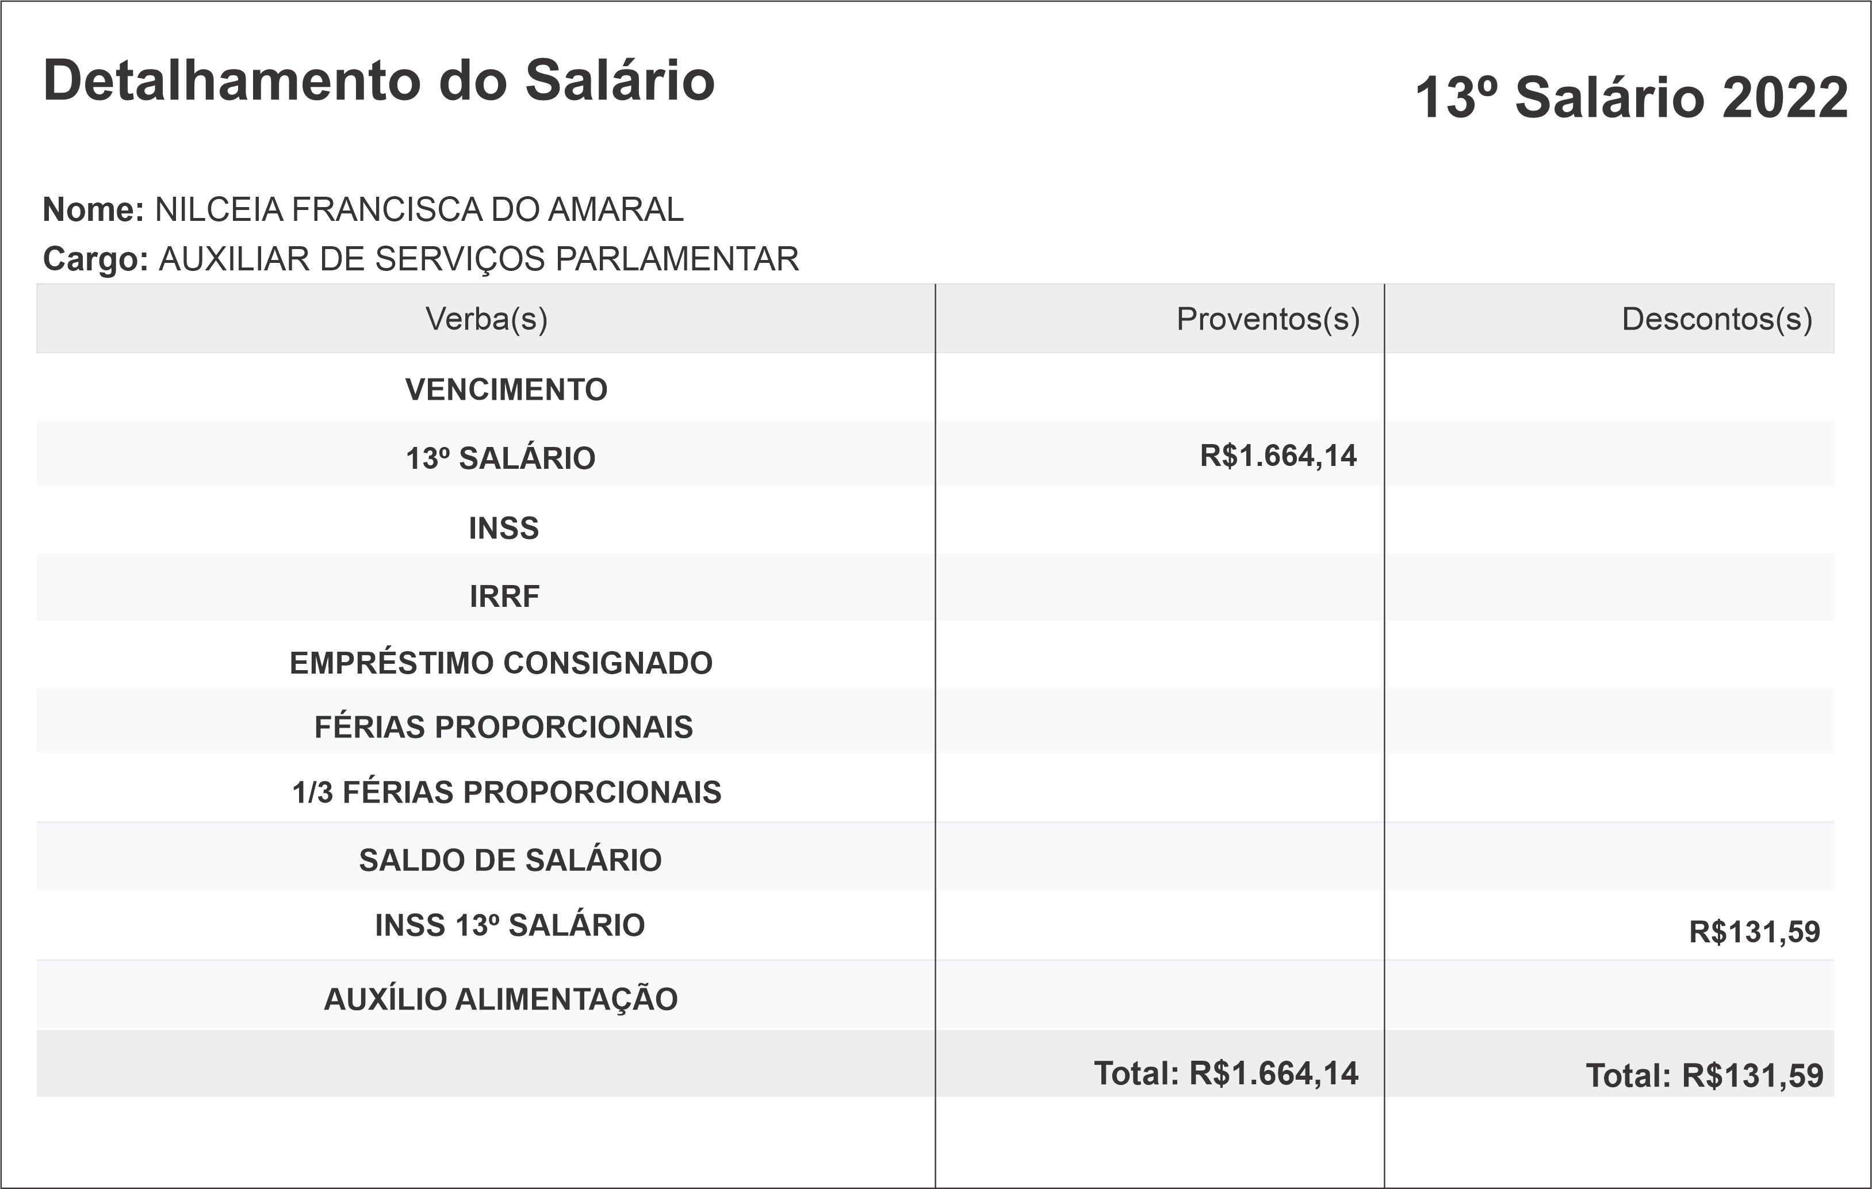Screen dimensions: 1872x1189
Task: Click the AUXÍLIO ALIMENTAÇÃO row label
Action: click(x=501, y=999)
